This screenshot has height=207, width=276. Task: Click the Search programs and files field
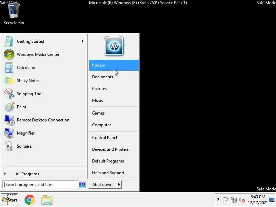(40, 185)
